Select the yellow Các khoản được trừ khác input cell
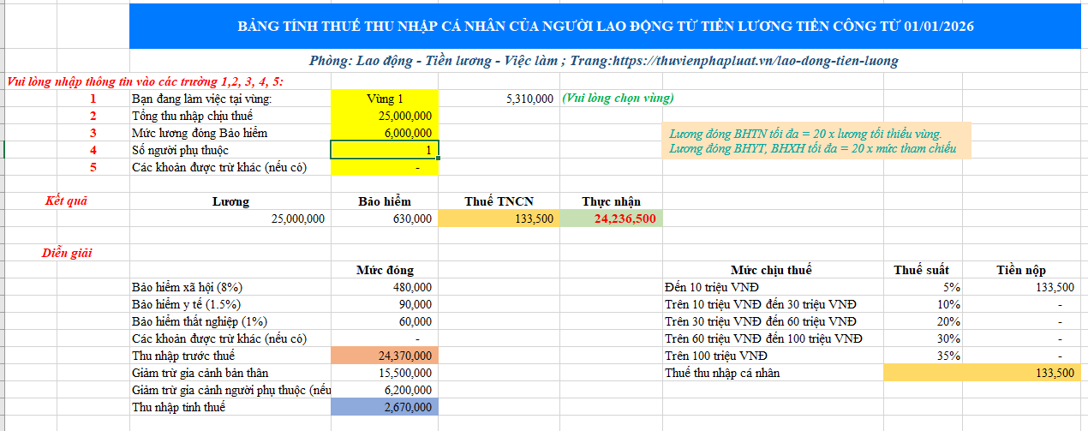The height and width of the screenshot is (431, 1088). pos(384,167)
